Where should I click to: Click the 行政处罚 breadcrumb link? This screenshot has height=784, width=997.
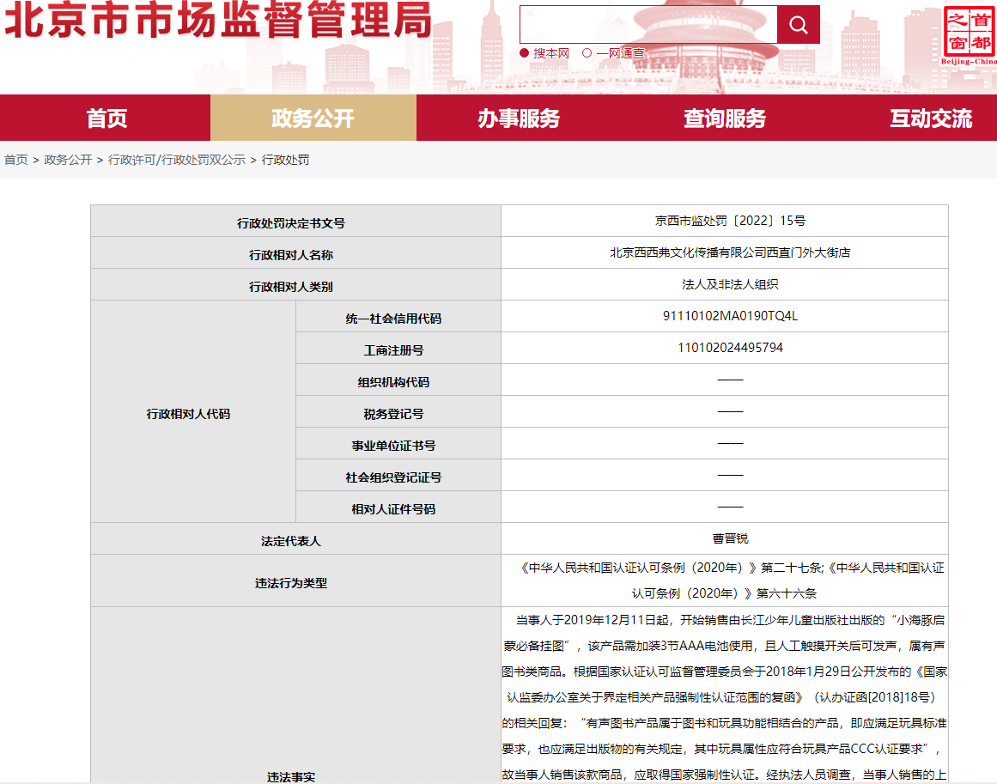pos(286,160)
